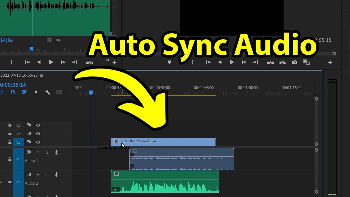Step back one frame in Source monitor
Screen dimensions: 350x197
pos(39,62)
